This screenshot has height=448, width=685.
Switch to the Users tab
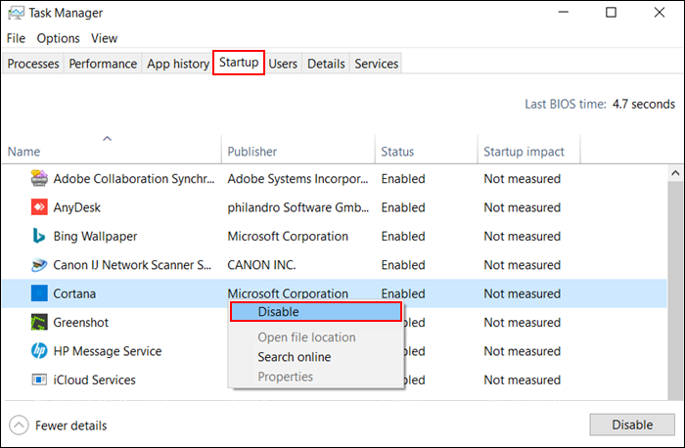point(283,64)
